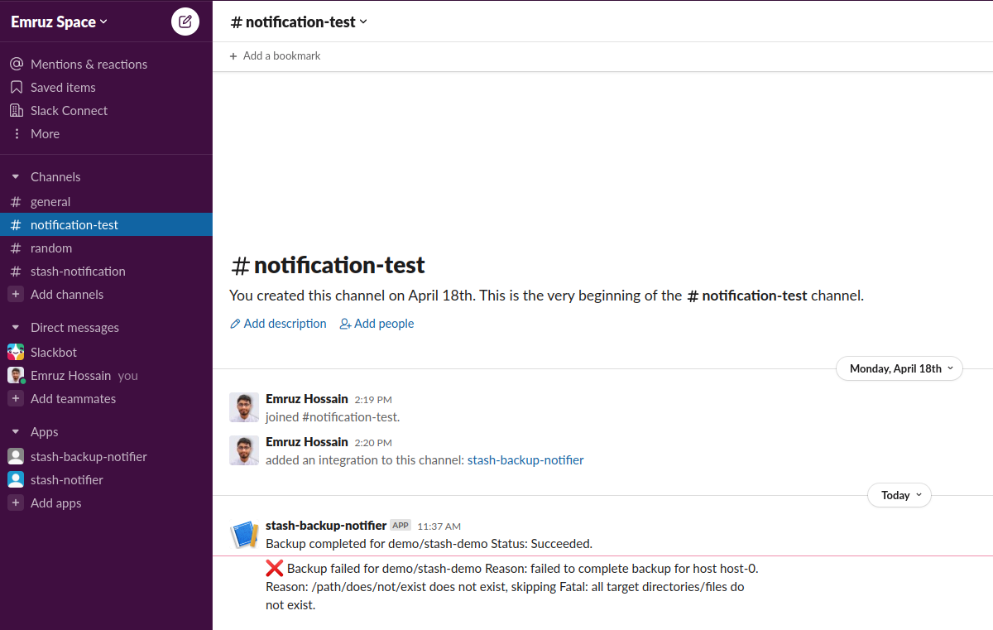Click the plus icon beside Add teammates

[16, 399]
